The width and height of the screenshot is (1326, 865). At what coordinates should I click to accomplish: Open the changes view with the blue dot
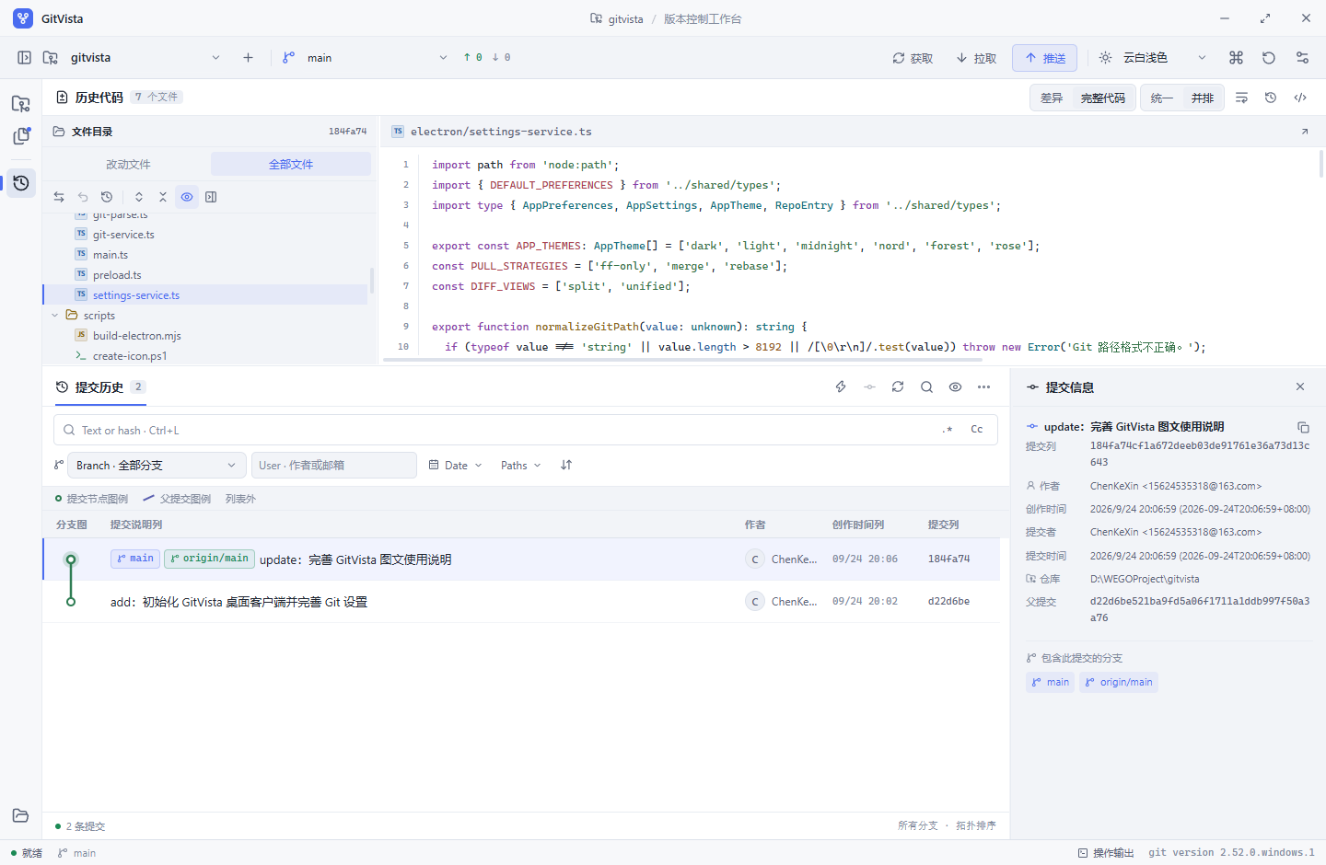21,136
